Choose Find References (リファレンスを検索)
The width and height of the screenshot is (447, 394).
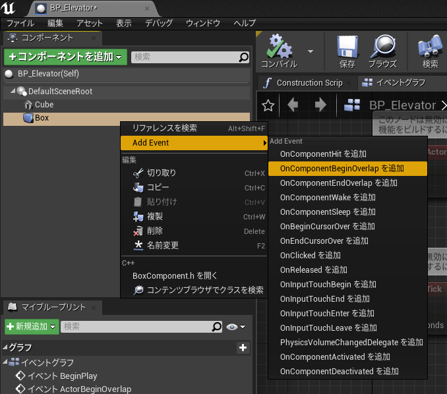click(194, 128)
